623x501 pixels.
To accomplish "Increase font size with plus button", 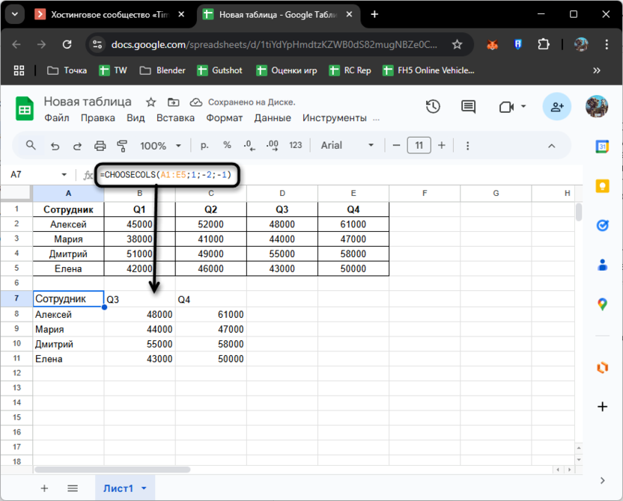I will [442, 146].
